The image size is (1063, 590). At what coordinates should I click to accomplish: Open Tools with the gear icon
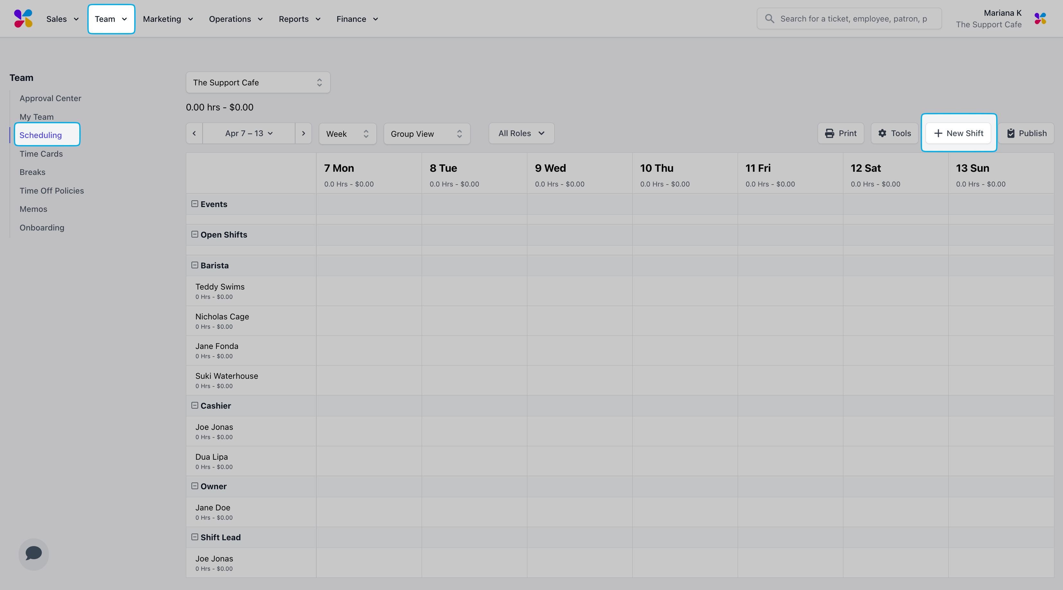click(894, 133)
